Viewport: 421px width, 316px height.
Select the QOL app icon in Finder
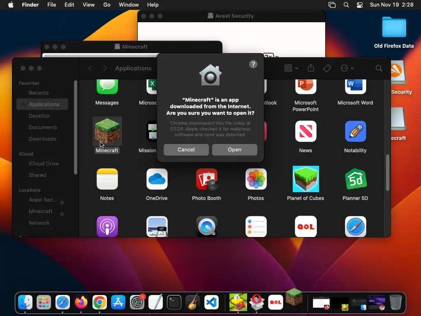(x=305, y=227)
